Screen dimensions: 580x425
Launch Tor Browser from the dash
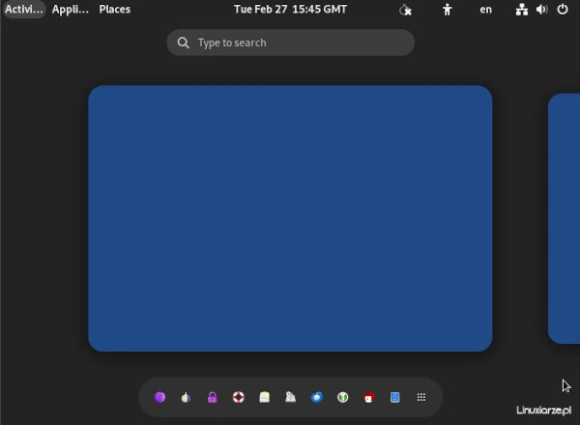coord(159,397)
